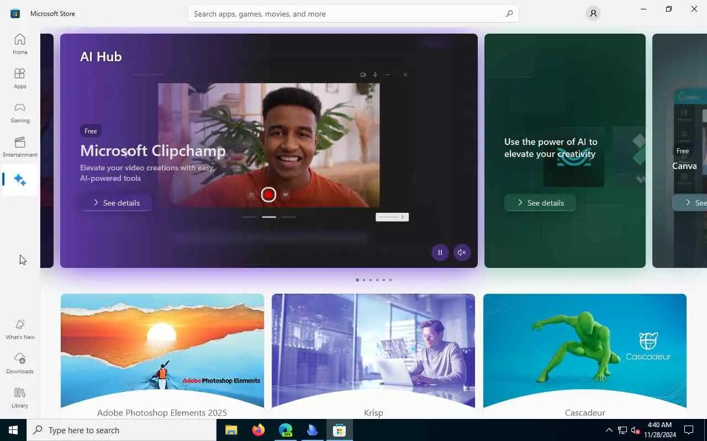Select the fifth carousel page dot
The width and height of the screenshot is (707, 441).
[x=384, y=280]
